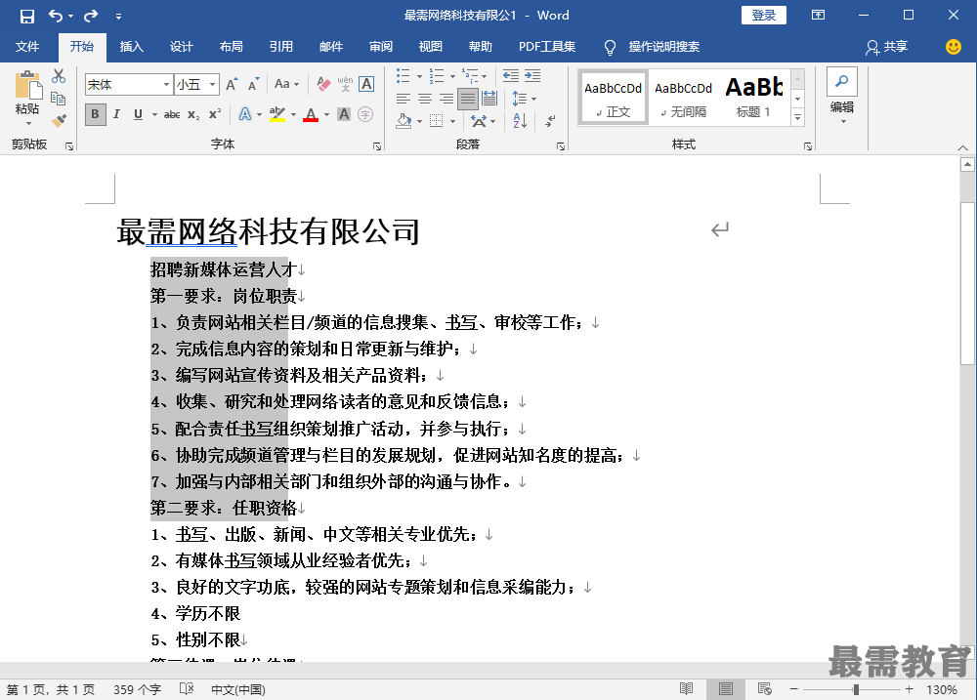The height and width of the screenshot is (700, 977).
Task: Toggle Underline formatting
Action: click(x=138, y=114)
